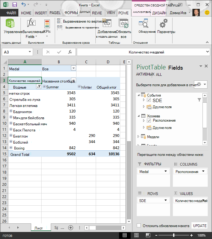Click the Detect relationships icon

pyautogui.click(x=143, y=23)
